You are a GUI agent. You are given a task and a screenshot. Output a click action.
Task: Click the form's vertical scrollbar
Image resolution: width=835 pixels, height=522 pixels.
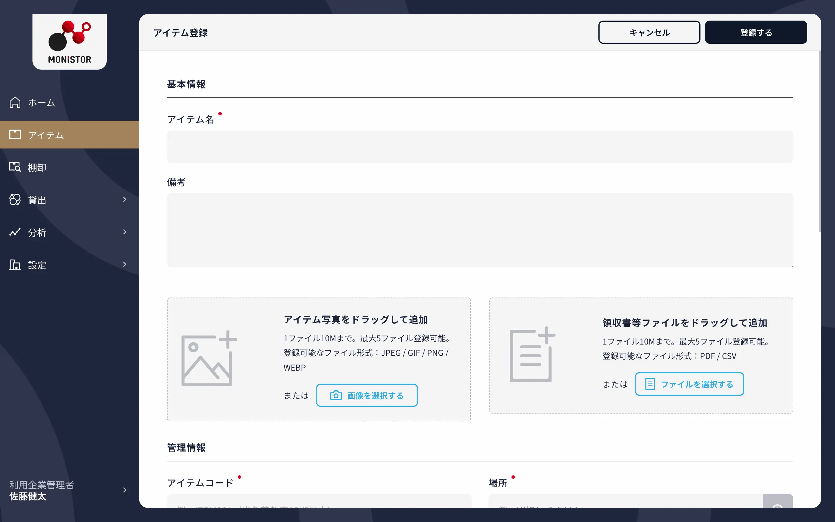tap(819, 142)
